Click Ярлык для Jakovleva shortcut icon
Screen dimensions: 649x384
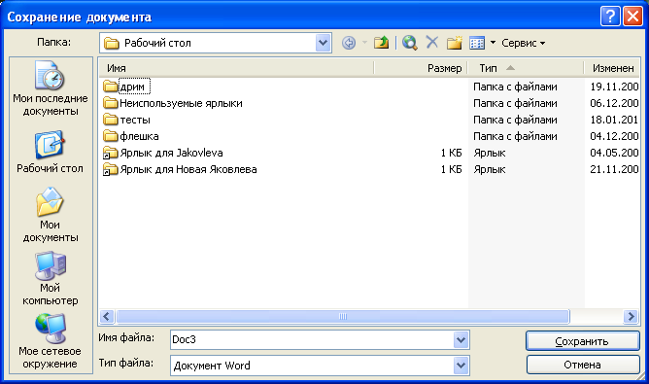tap(110, 153)
